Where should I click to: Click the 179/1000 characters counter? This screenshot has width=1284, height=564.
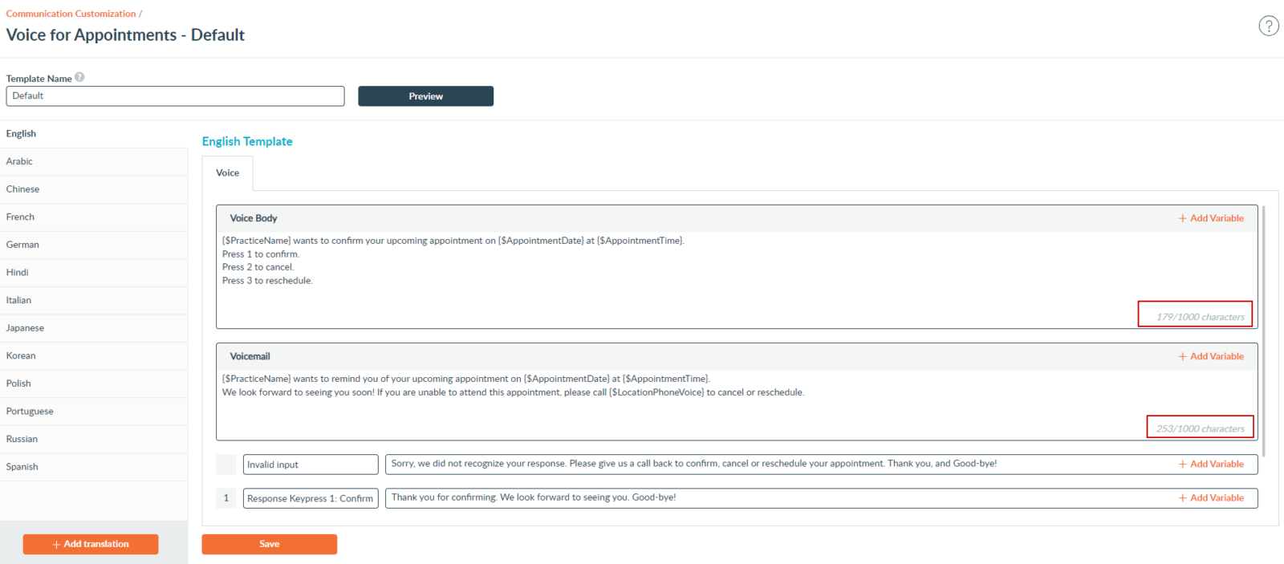(1200, 317)
